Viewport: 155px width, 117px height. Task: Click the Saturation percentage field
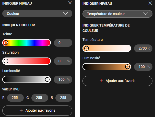tap(63, 61)
